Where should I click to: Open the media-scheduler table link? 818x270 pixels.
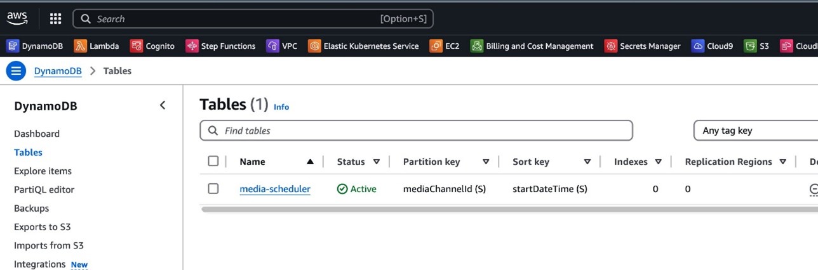pyautogui.click(x=275, y=189)
